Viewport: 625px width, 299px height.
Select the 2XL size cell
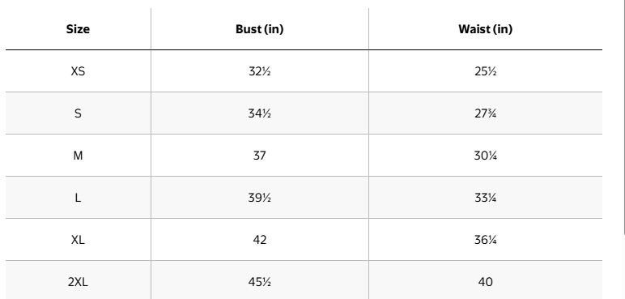coord(78,282)
